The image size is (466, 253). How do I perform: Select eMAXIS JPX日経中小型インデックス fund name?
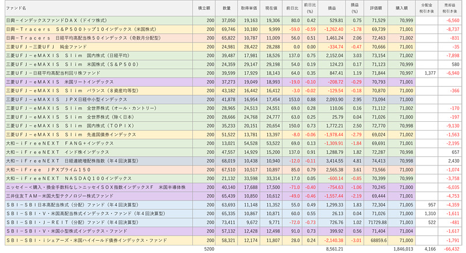click(x=66, y=99)
